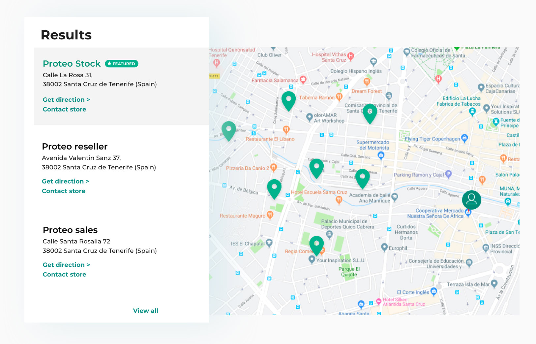Click Espacio Cultural CajaCanarias pin
This screenshot has height=344, width=536.
click(x=481, y=87)
